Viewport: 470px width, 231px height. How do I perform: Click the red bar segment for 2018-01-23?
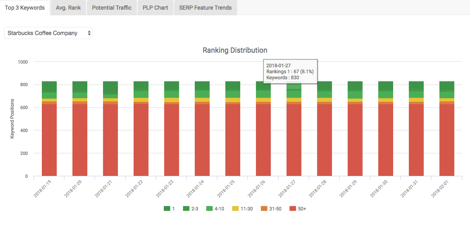pyautogui.click(x=171, y=141)
